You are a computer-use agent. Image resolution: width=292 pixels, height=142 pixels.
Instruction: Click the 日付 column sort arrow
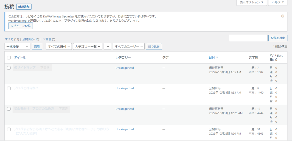click(x=217, y=57)
